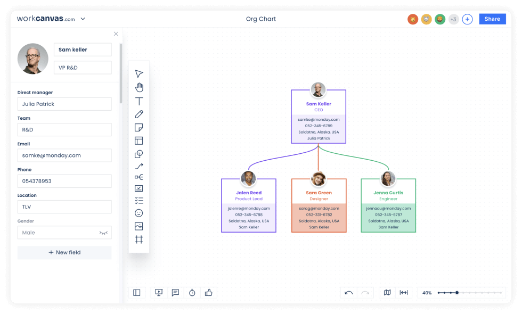
Task: Edit the Sam keller name field
Action: click(83, 49)
